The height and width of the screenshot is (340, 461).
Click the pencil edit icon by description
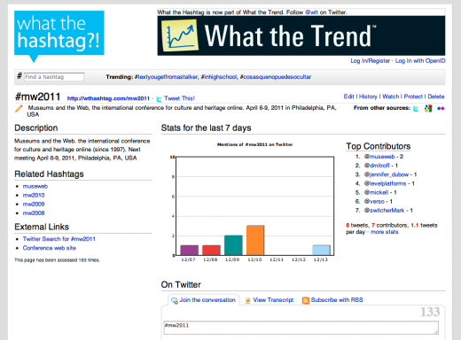click(x=19, y=108)
